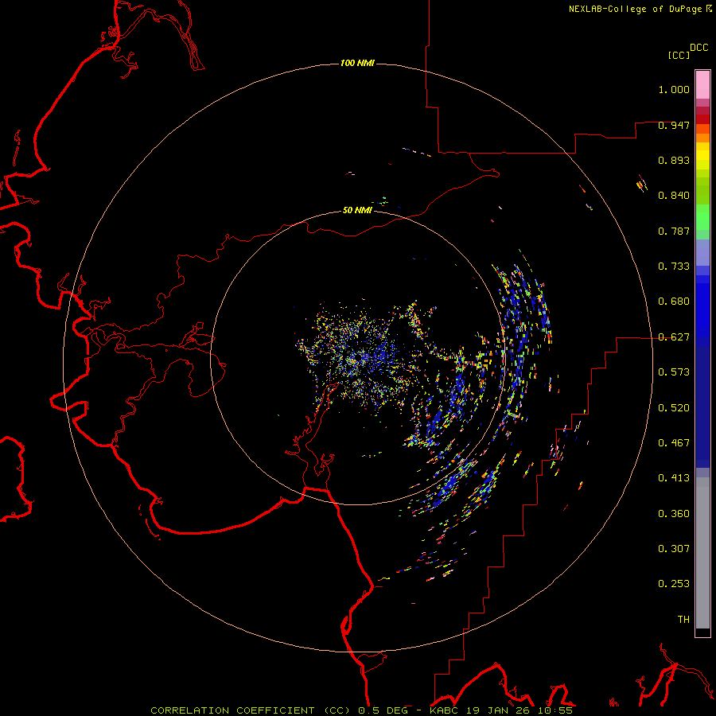Click the gray swatch on the color bar

702,553
